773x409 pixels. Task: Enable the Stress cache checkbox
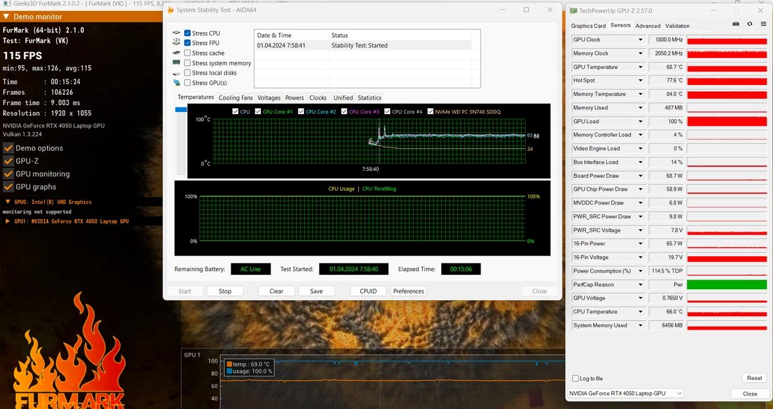(x=187, y=53)
